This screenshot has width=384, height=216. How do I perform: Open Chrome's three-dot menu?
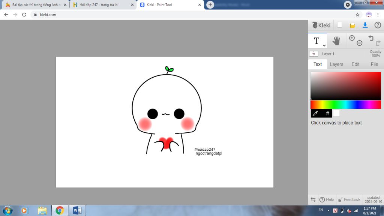[x=378, y=15]
